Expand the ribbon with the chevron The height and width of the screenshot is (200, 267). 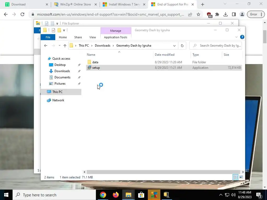point(236,37)
